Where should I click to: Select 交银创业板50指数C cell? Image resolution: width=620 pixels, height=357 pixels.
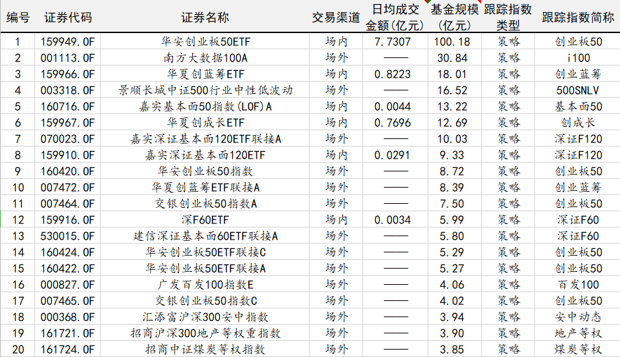coord(205,301)
